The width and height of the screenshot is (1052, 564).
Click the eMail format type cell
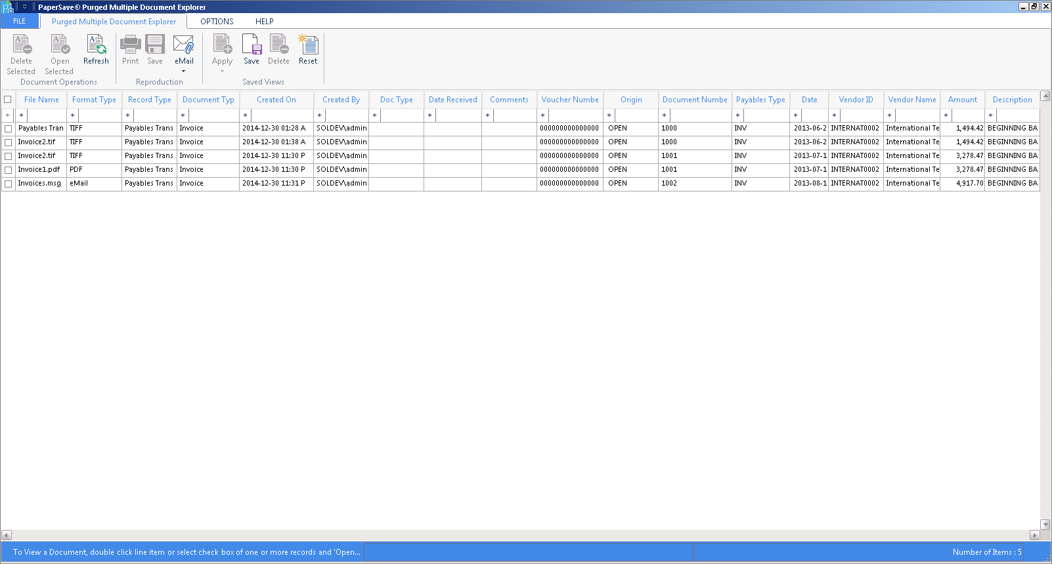[94, 184]
